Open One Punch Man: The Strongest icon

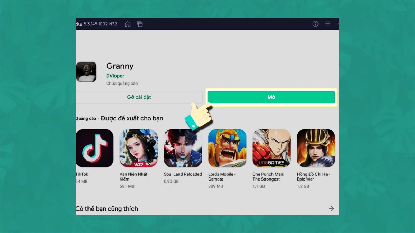coord(271,148)
